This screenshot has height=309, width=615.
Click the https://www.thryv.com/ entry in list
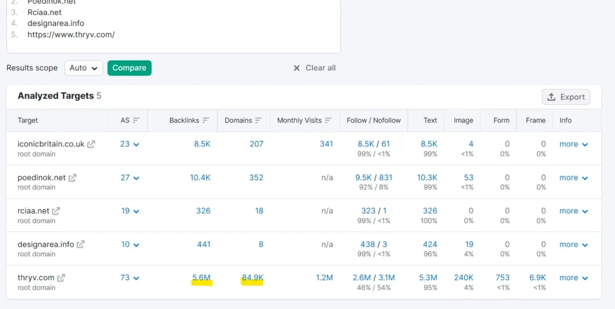pyautogui.click(x=71, y=34)
